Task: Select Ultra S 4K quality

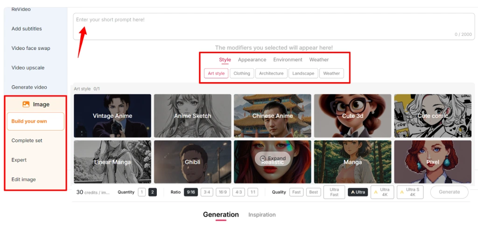Action: [x=410, y=192]
